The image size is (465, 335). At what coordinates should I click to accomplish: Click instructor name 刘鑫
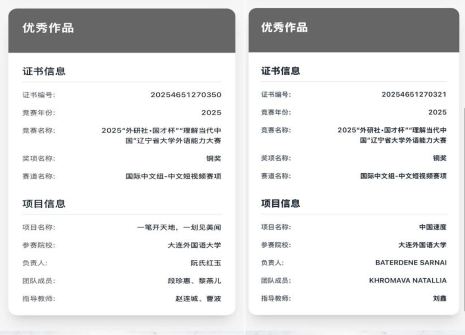pos(440,298)
